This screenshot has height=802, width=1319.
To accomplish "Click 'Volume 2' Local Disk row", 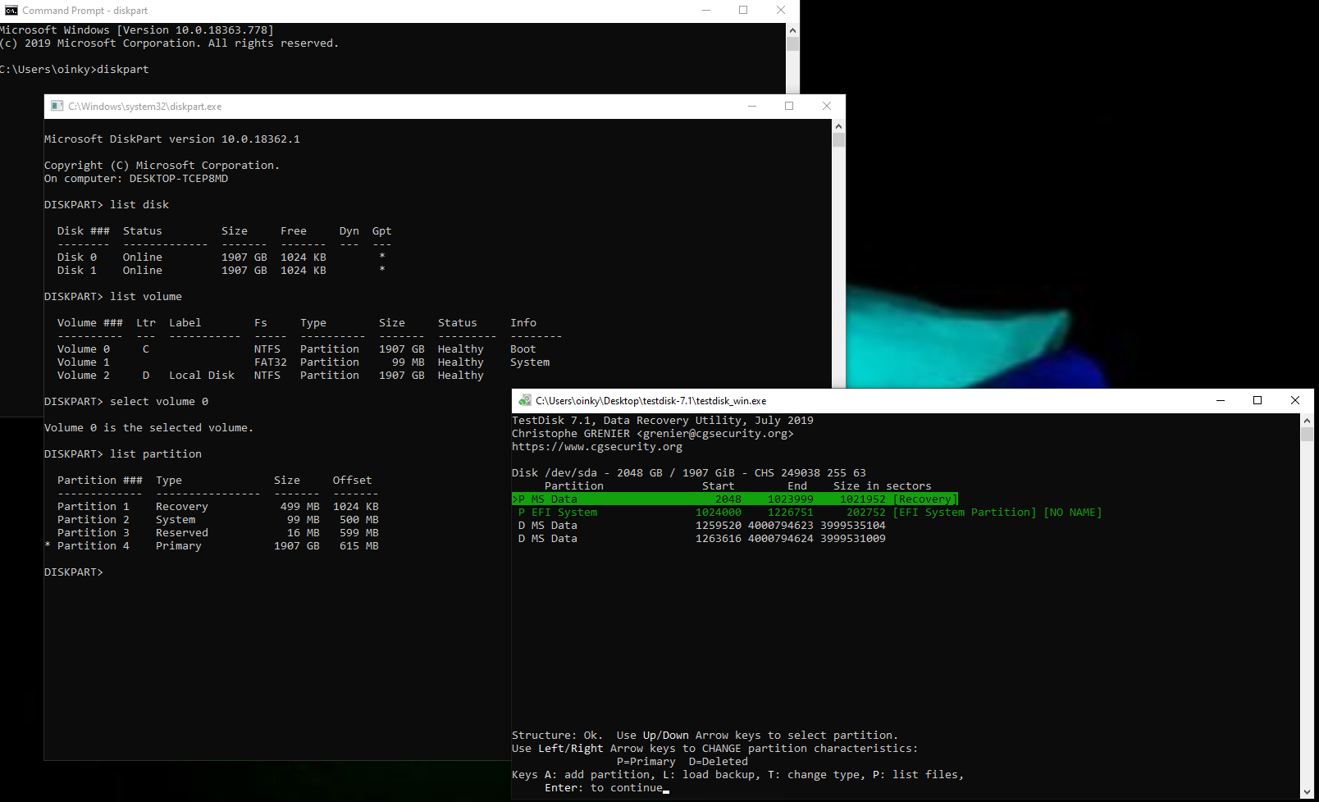I will pos(271,376).
